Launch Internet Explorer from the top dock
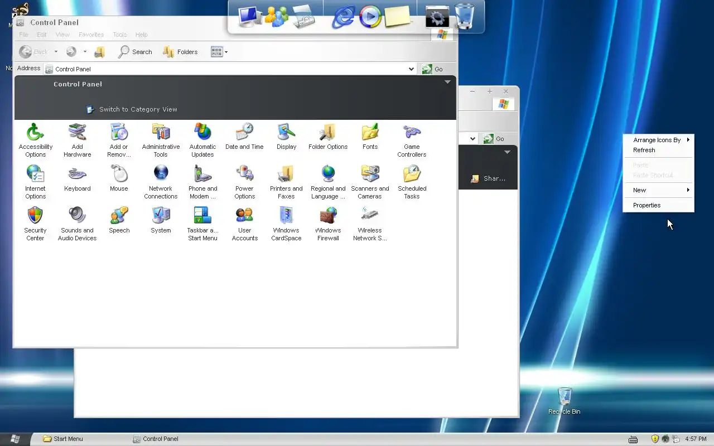Screen dimensions: 714x446 pos(343,17)
